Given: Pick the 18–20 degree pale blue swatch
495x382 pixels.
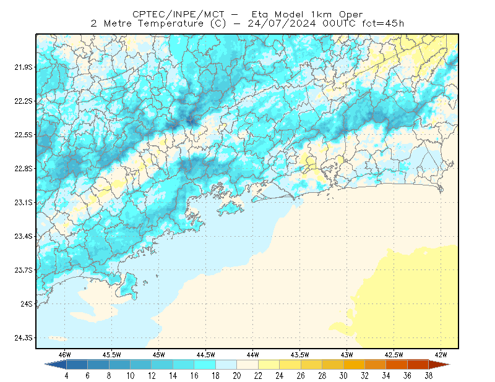Looking at the screenshot, I should pos(226,365).
